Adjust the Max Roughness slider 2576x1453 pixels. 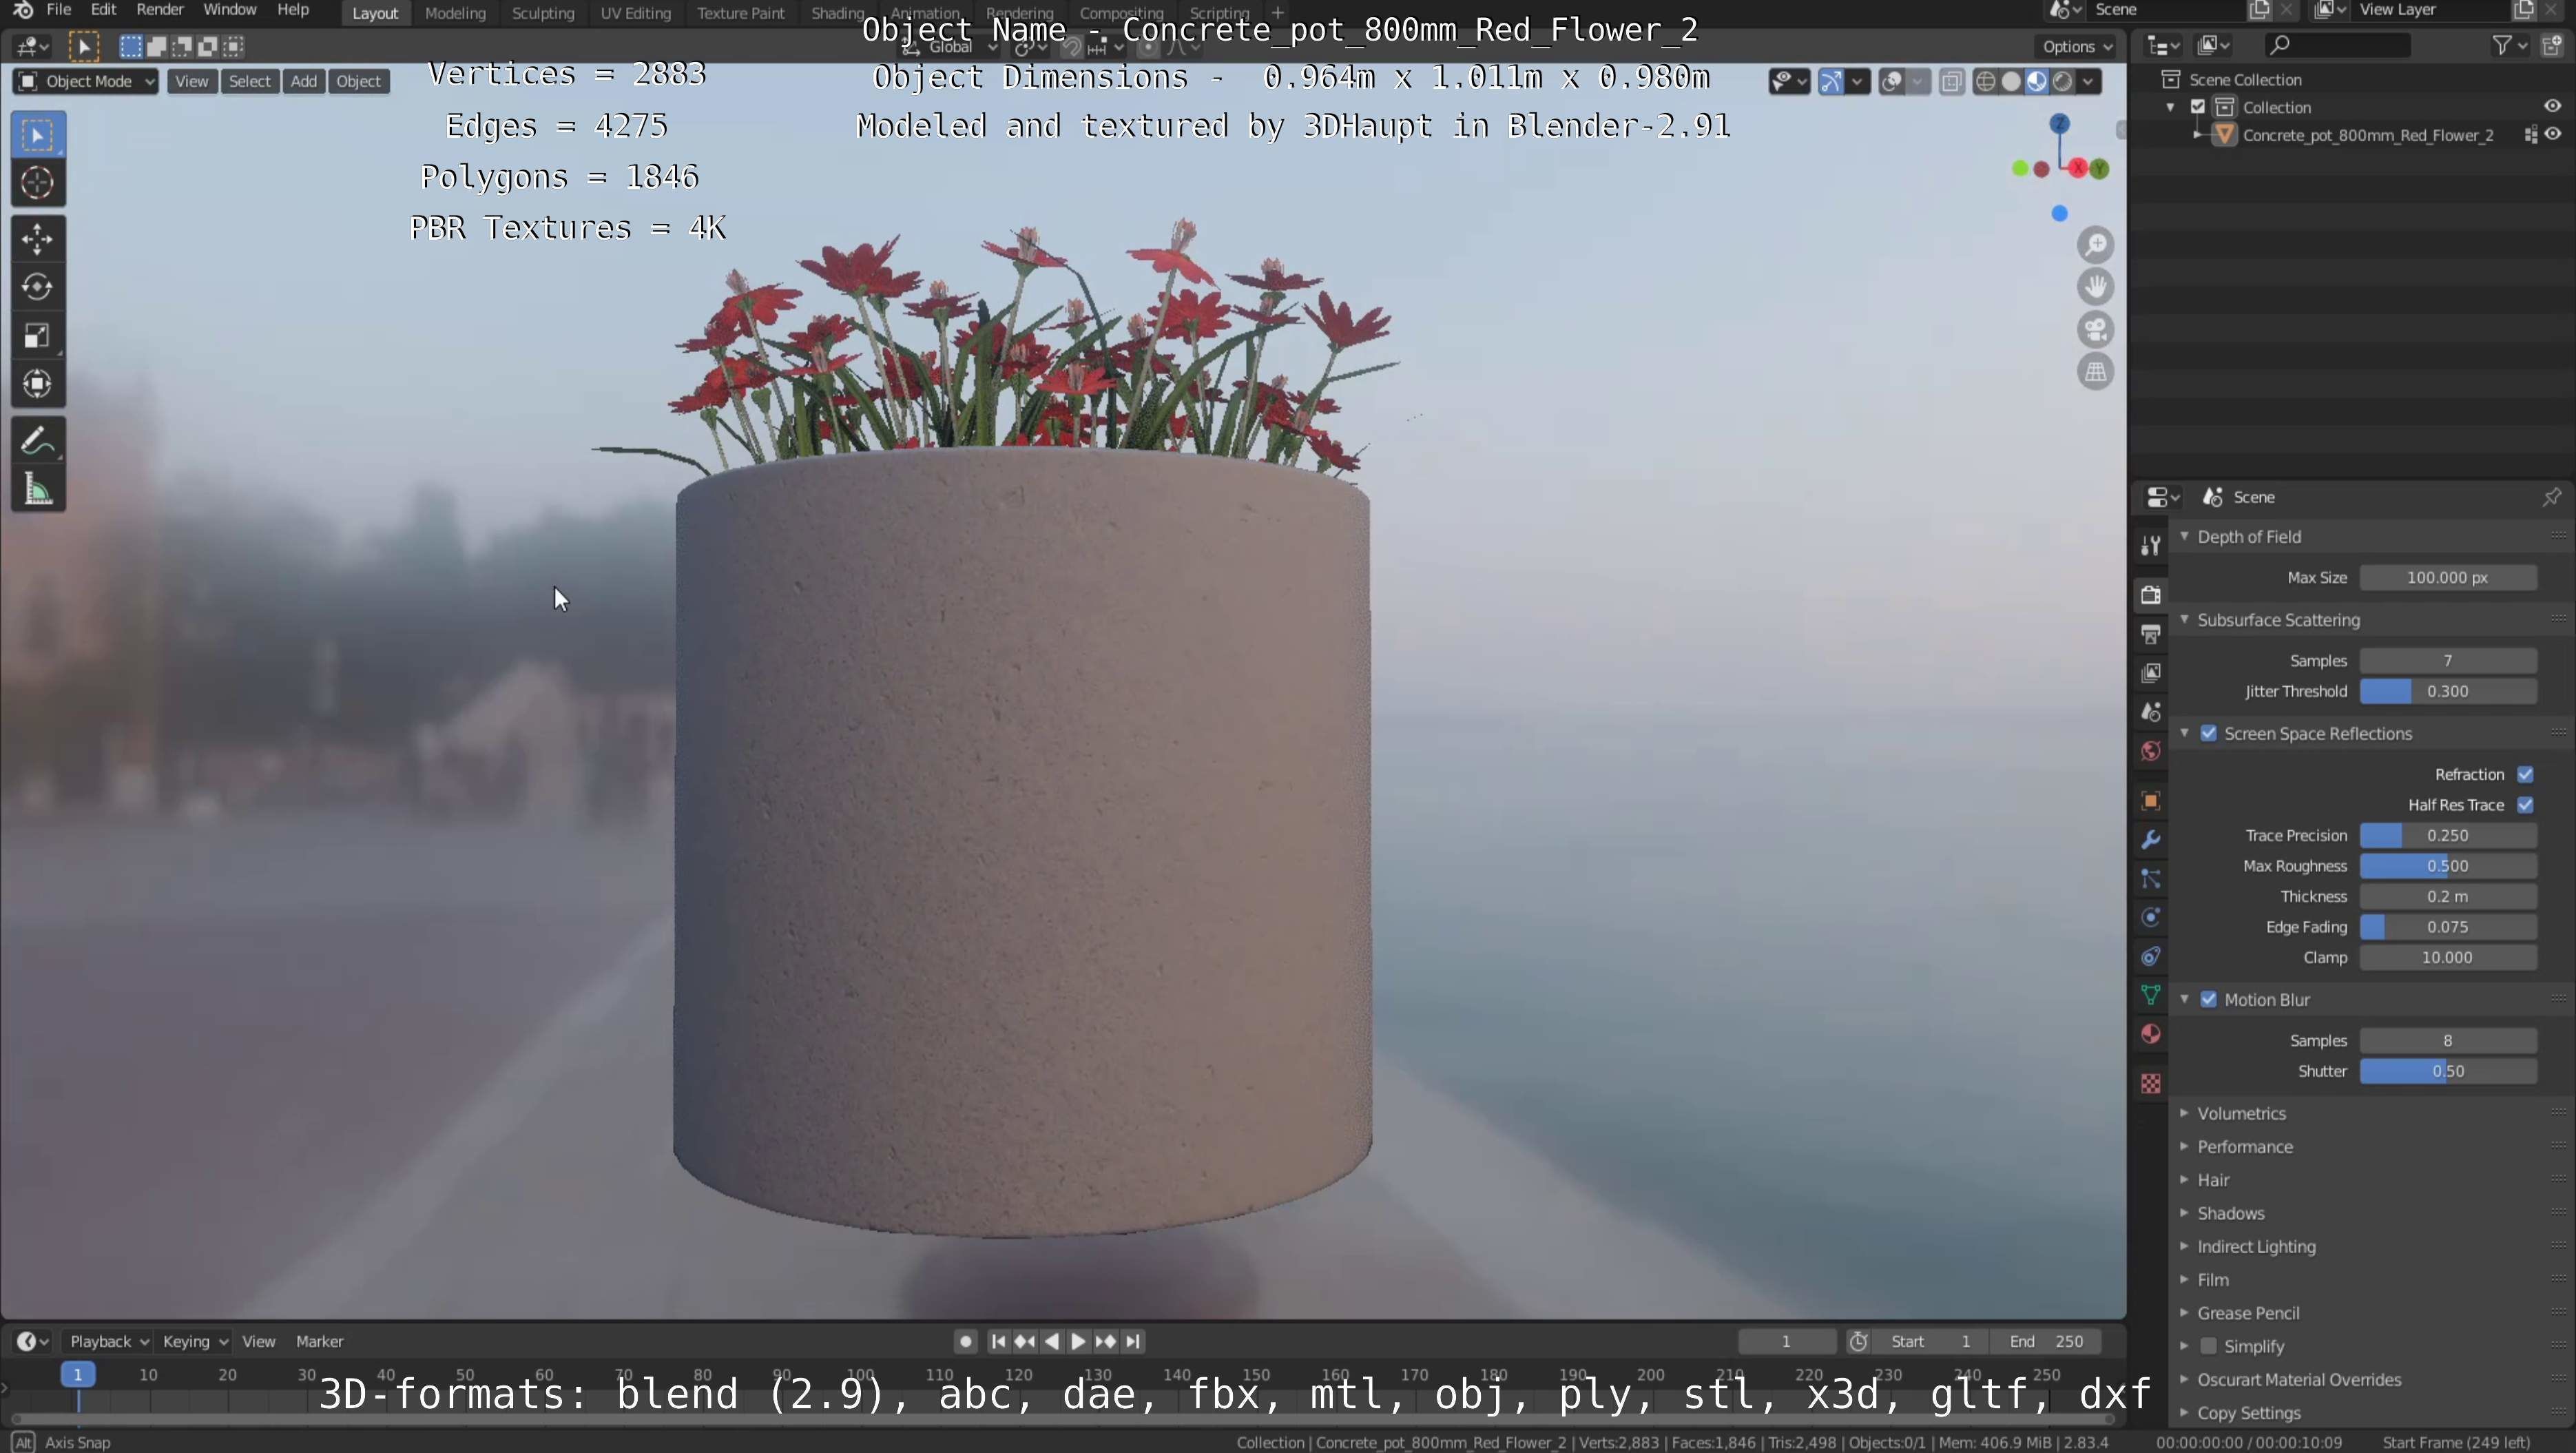pyautogui.click(x=2447, y=867)
